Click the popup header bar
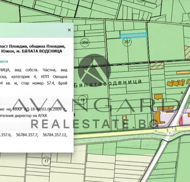The image size is (190, 182). 37,30
